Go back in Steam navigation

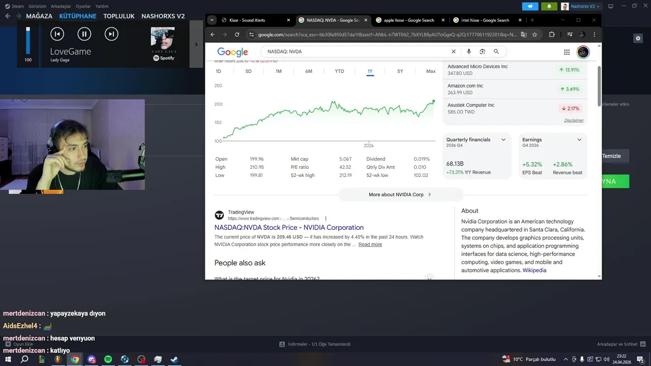8,16
